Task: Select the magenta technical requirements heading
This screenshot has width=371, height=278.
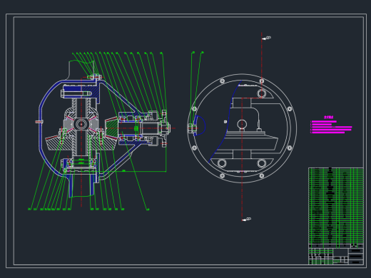Action: point(328,117)
